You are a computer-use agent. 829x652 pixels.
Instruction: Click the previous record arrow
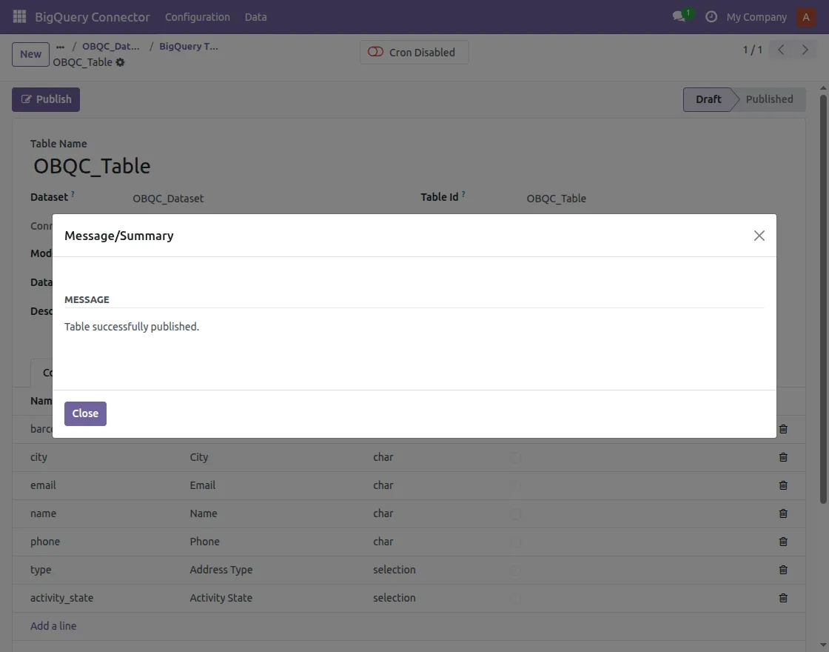click(780, 49)
